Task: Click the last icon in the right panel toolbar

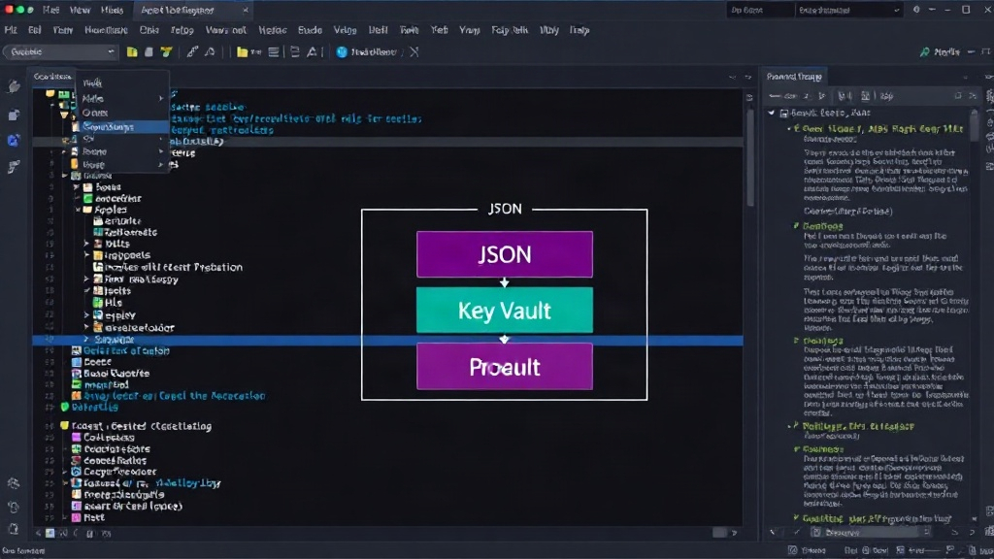Action: (x=973, y=96)
